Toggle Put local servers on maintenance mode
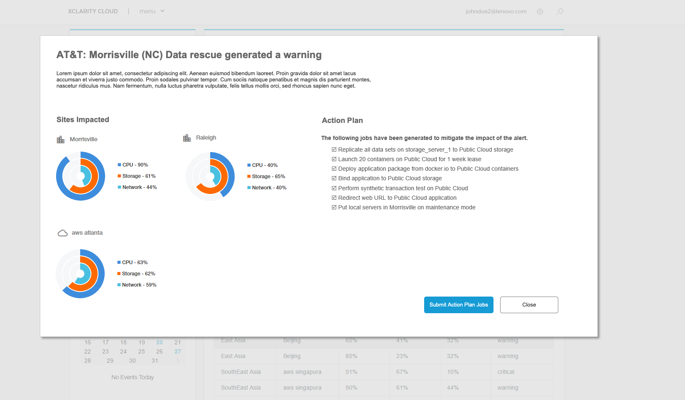The image size is (685, 400). [334, 207]
